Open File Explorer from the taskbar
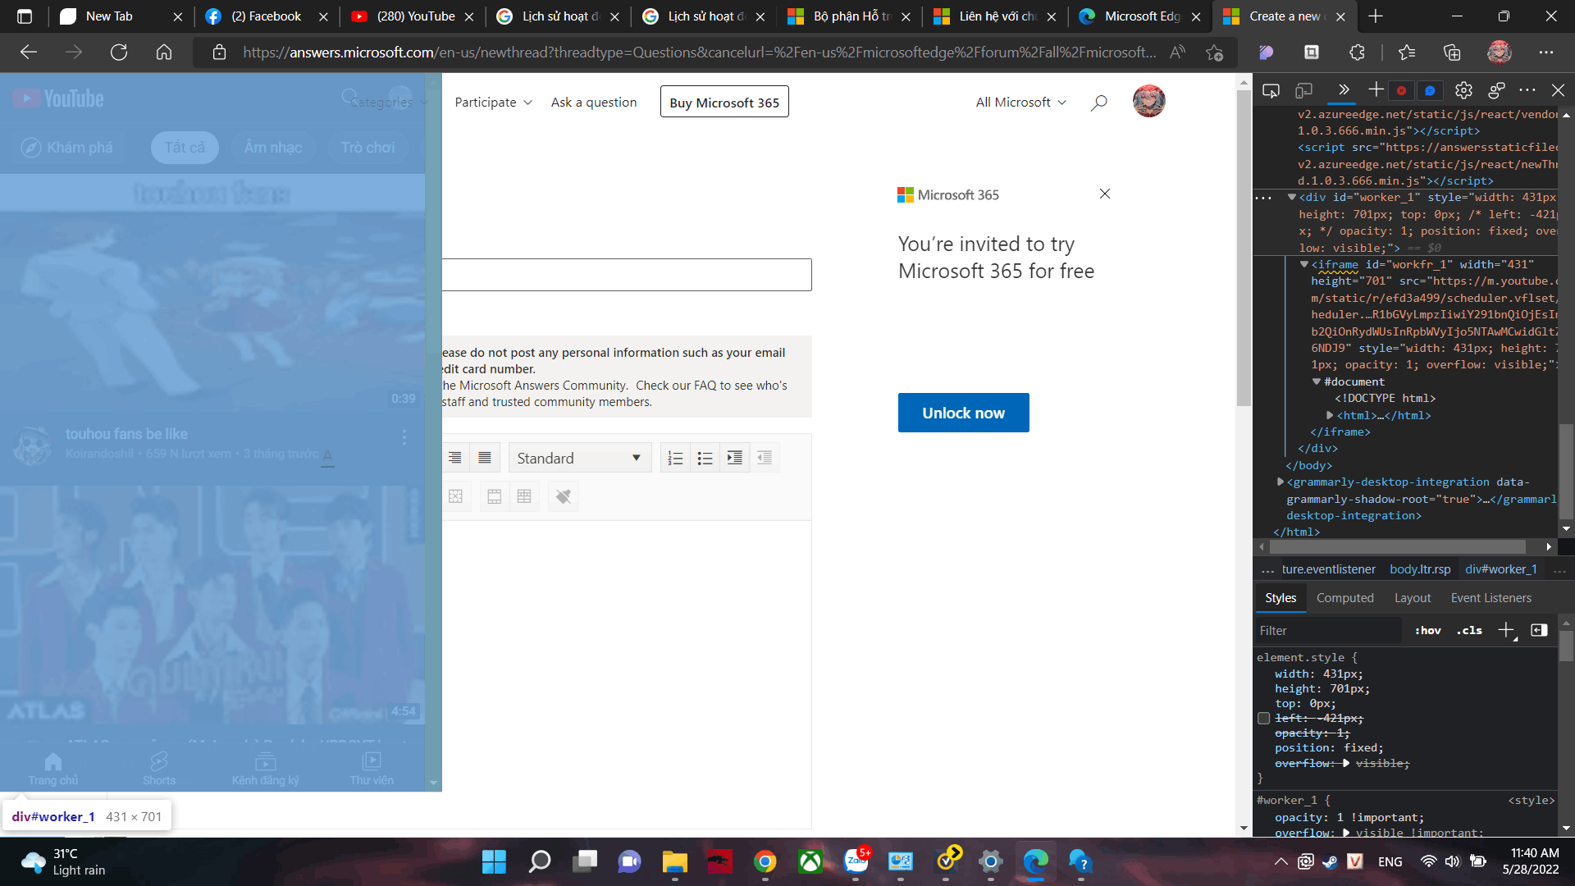1575x886 pixels. pos(674,862)
